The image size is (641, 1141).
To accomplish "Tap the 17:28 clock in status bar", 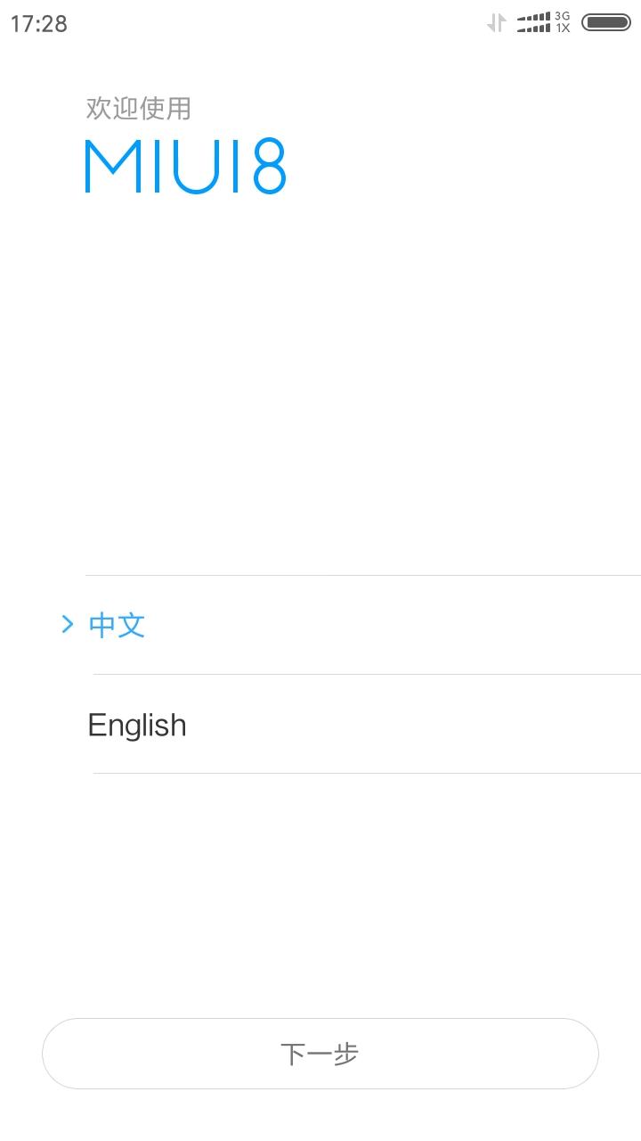I will (39, 24).
